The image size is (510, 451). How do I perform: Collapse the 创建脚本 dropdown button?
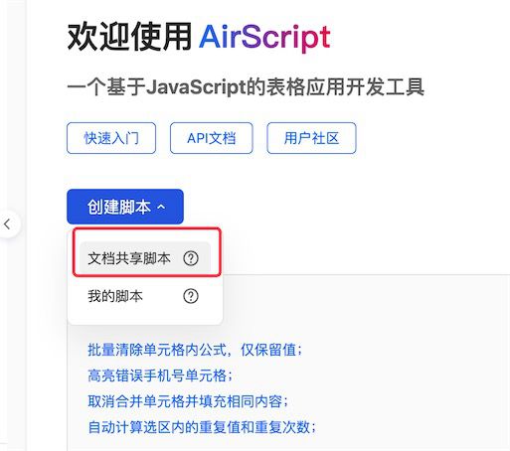pos(125,207)
